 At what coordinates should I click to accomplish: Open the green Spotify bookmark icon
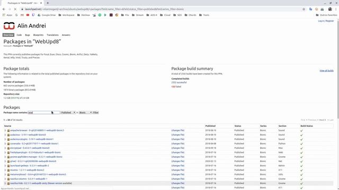coord(100,15)
